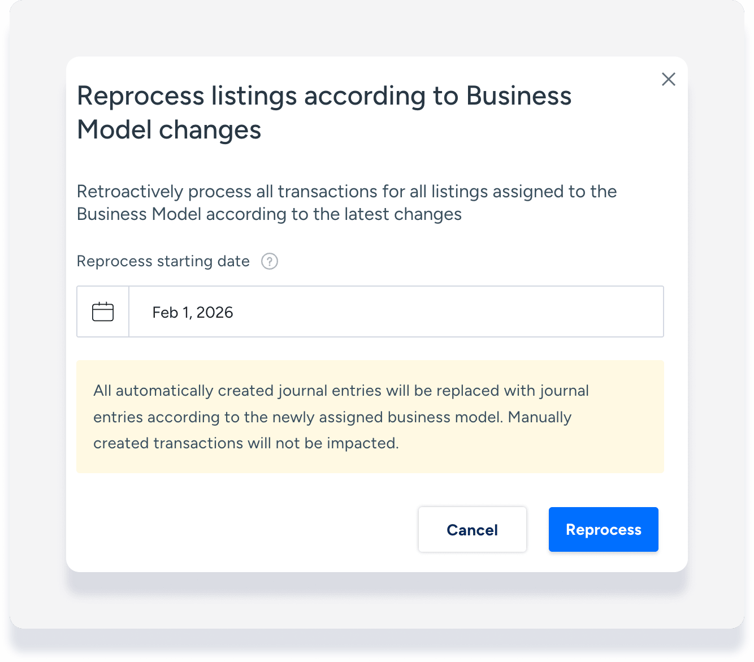Click the word "Manually" in the warning text
The image size is (754, 662).
(x=540, y=417)
